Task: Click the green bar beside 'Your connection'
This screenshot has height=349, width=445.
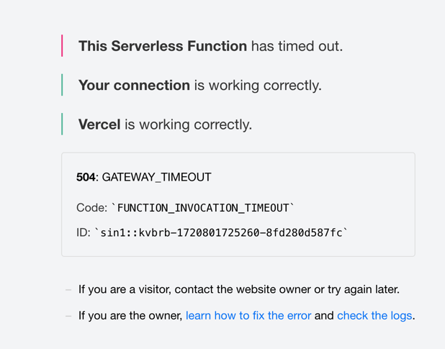Action: [63, 85]
